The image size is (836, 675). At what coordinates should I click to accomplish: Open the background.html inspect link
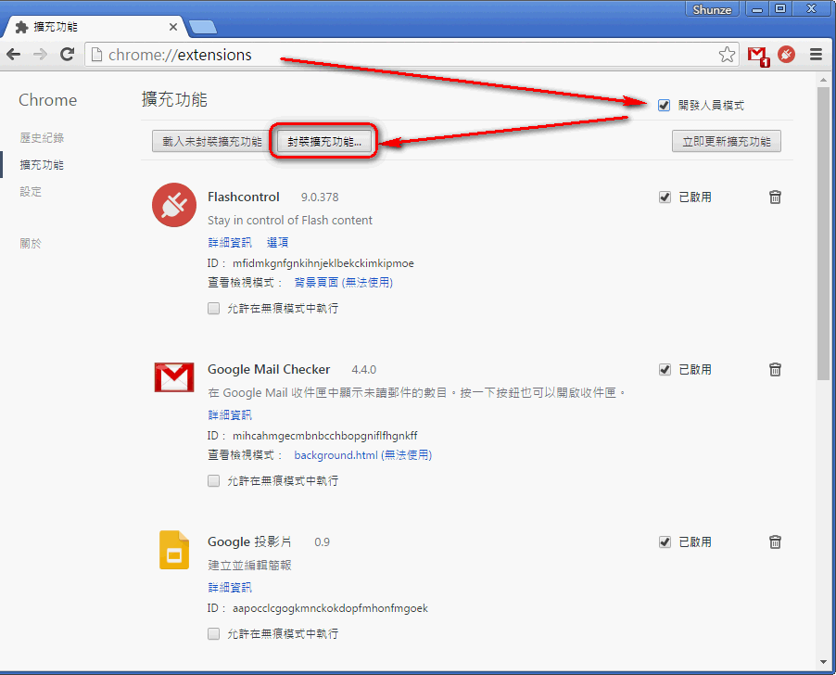[362, 455]
